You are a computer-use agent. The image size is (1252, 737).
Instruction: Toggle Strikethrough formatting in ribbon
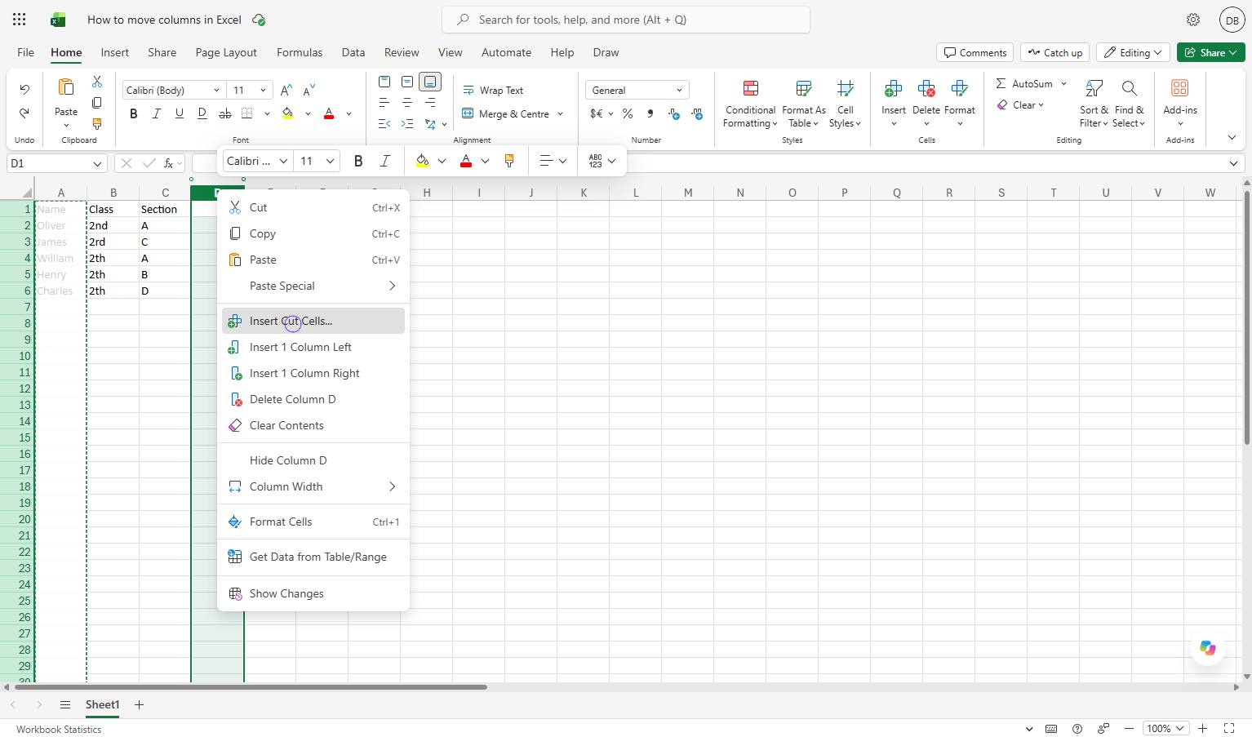click(225, 113)
